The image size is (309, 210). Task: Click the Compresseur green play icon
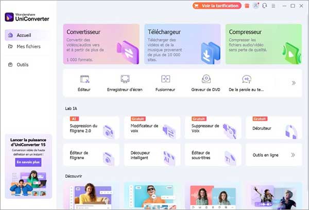[291, 53]
